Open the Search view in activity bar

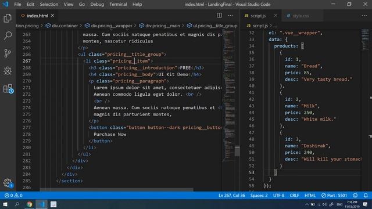[8, 35]
